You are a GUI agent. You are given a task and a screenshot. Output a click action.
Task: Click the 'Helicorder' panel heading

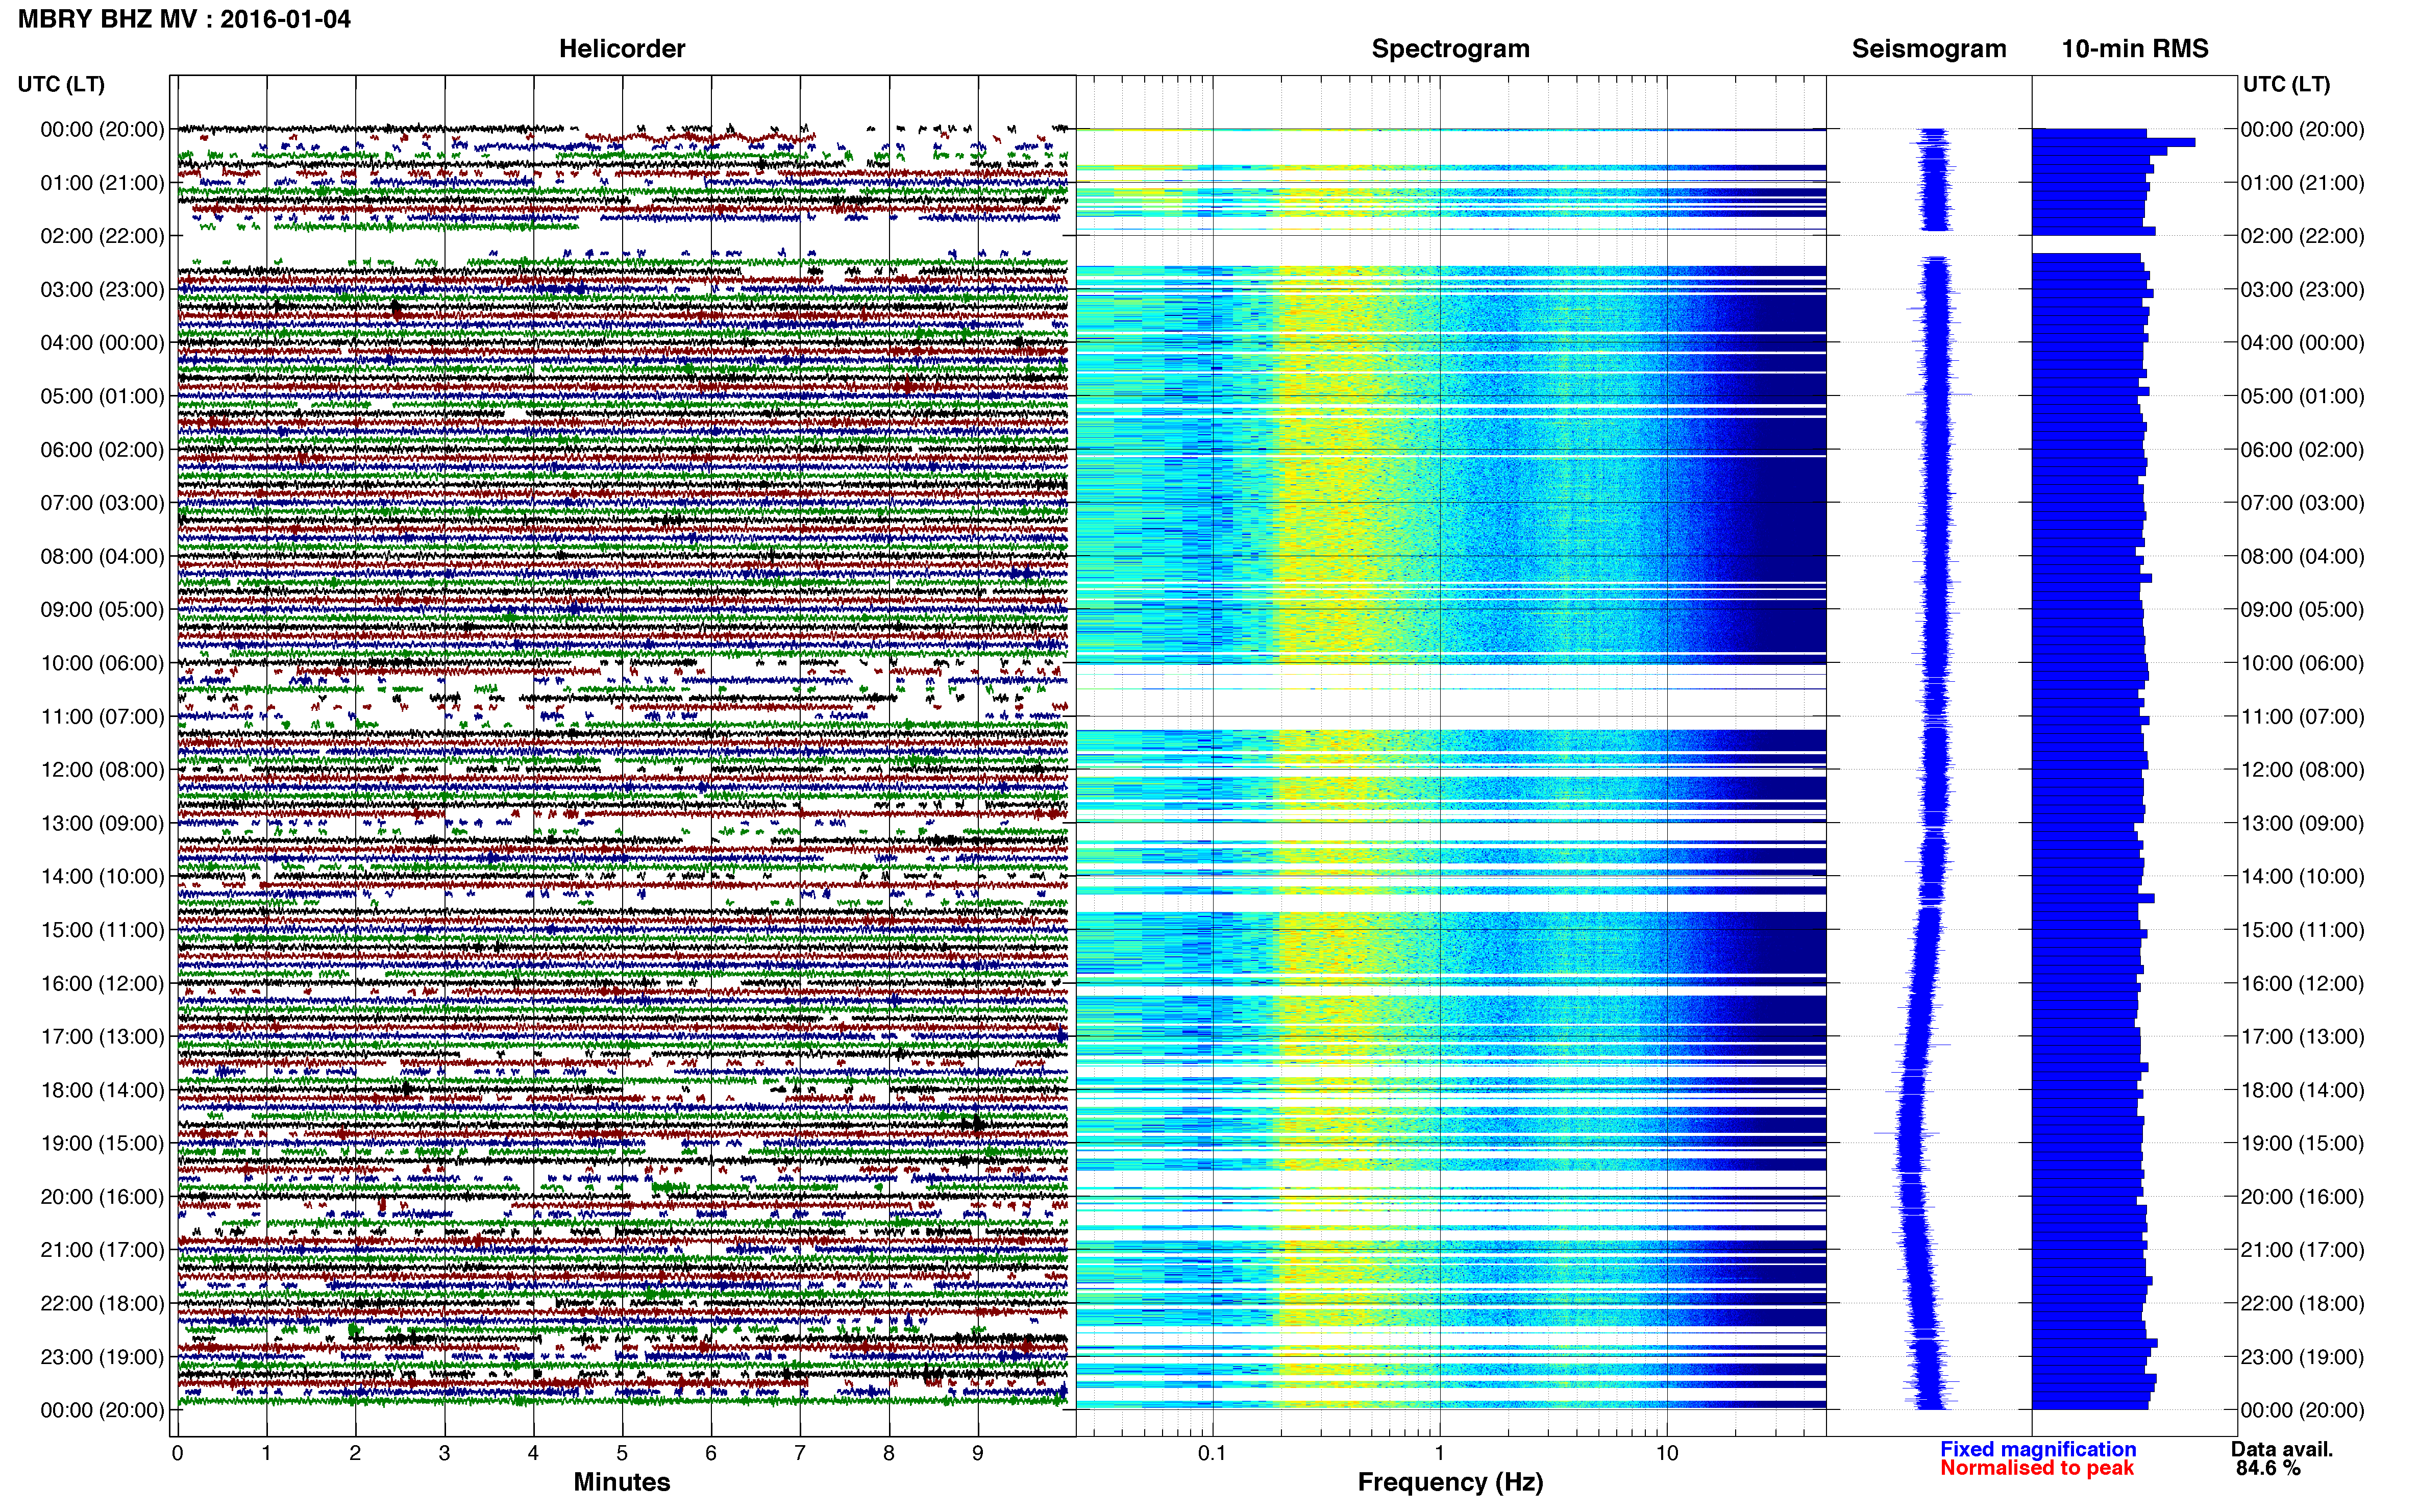pos(621,49)
